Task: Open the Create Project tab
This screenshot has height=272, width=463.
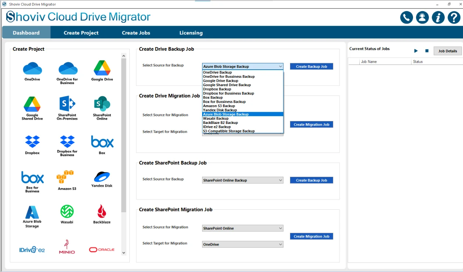Action: pyautogui.click(x=81, y=33)
